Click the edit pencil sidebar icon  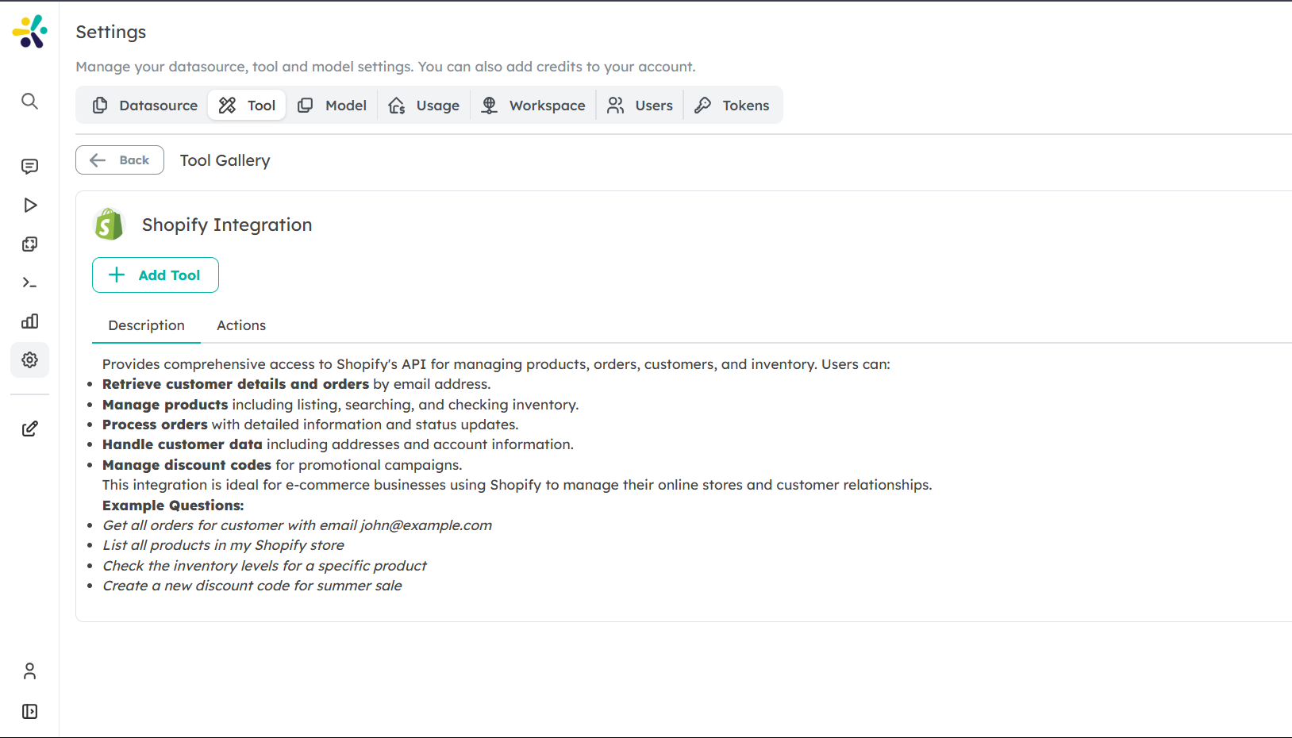(x=29, y=429)
